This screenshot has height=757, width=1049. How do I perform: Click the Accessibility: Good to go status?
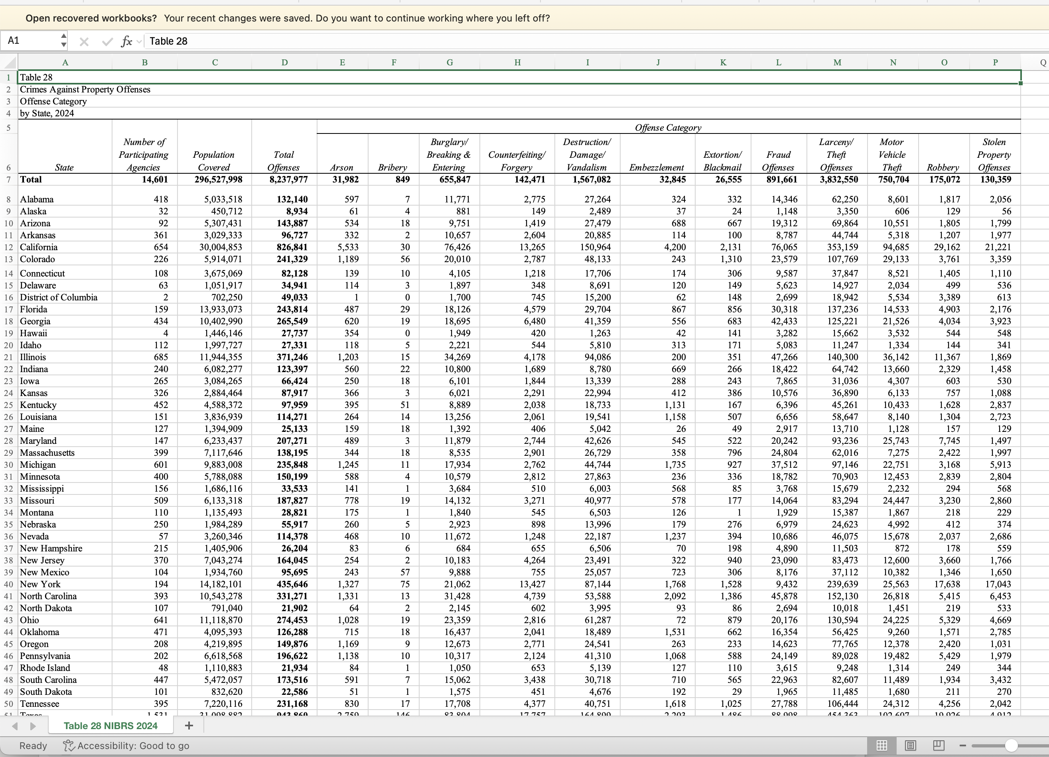[126, 745]
